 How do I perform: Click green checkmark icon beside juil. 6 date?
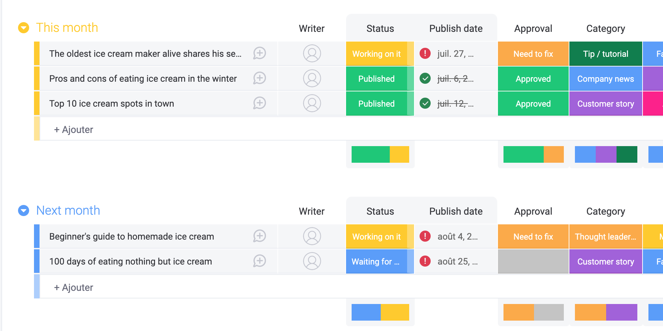(x=425, y=78)
